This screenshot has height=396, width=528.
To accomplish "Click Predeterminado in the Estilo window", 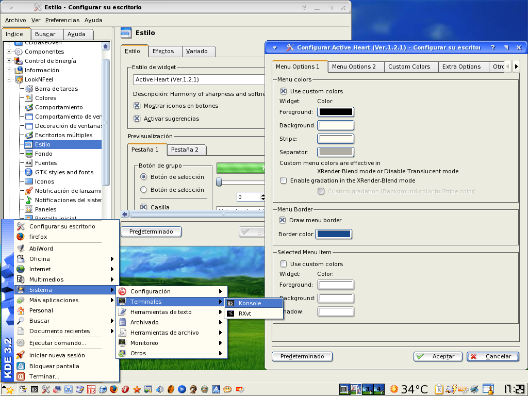I will coord(151,232).
